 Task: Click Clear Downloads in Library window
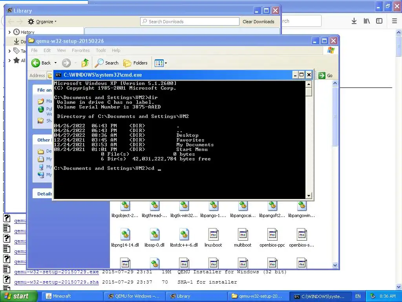258,22
